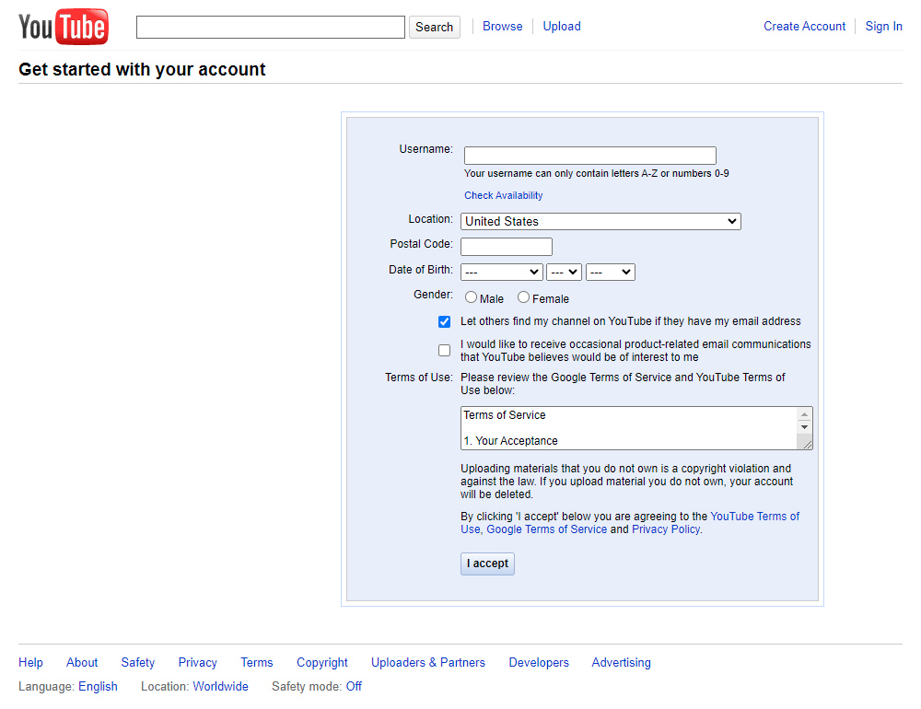The width and height of the screenshot is (921, 709).
Task: Click Terms of Service scrollbar up arrow
Action: coord(804,414)
